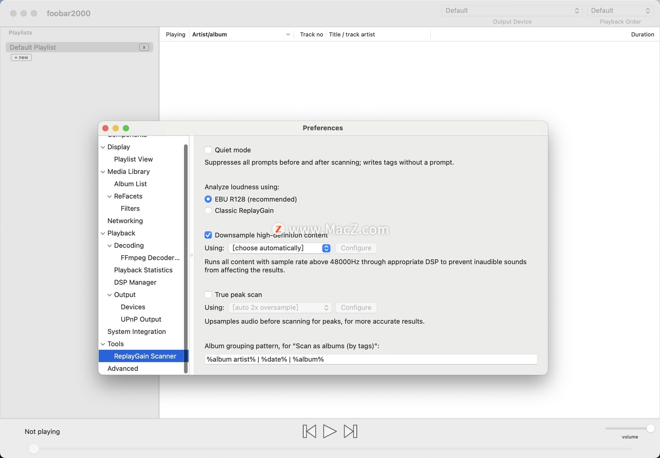
Task: Click preferences sidebar scrollbar
Action: pyautogui.click(x=186, y=259)
